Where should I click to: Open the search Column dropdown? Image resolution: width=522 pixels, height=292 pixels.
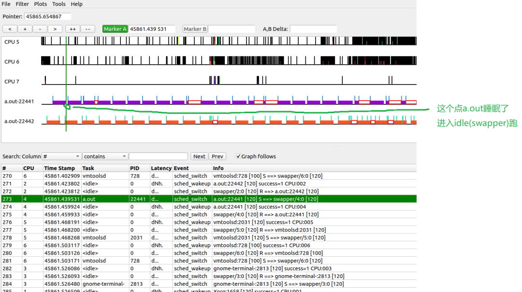point(61,157)
